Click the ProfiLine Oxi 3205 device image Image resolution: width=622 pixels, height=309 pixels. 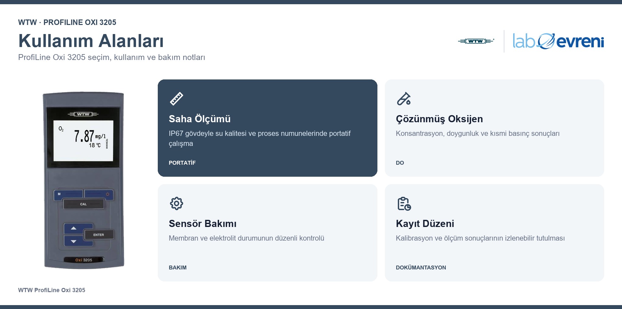coord(84,180)
